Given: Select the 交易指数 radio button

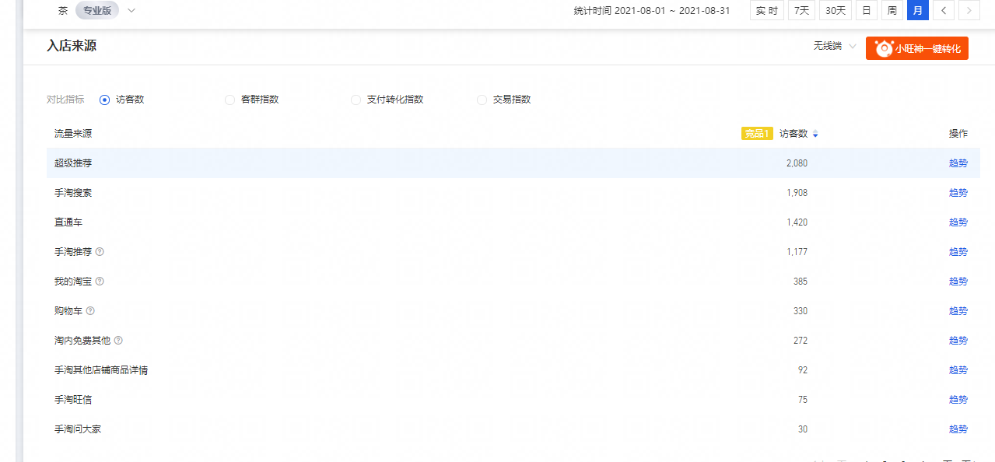Looking at the screenshot, I should pyautogui.click(x=482, y=100).
